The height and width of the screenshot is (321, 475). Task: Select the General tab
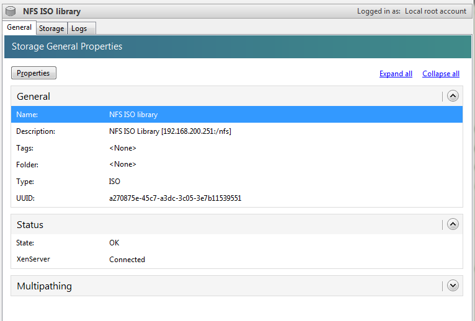[19, 28]
